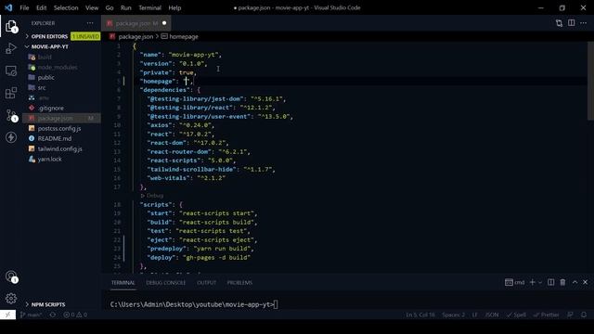Open the Source Control view
594x334 pixels.
tap(11, 115)
